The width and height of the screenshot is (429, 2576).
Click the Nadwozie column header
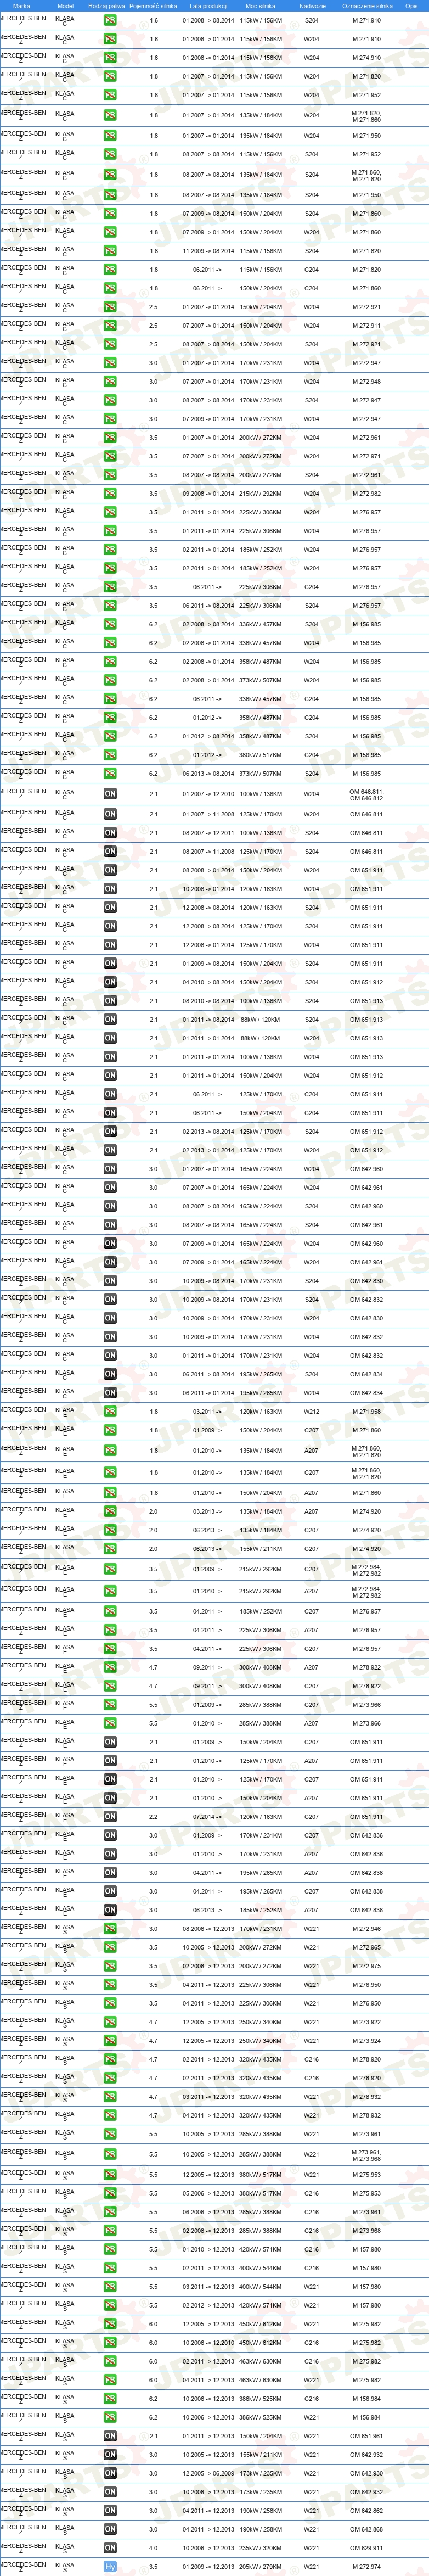point(312,6)
